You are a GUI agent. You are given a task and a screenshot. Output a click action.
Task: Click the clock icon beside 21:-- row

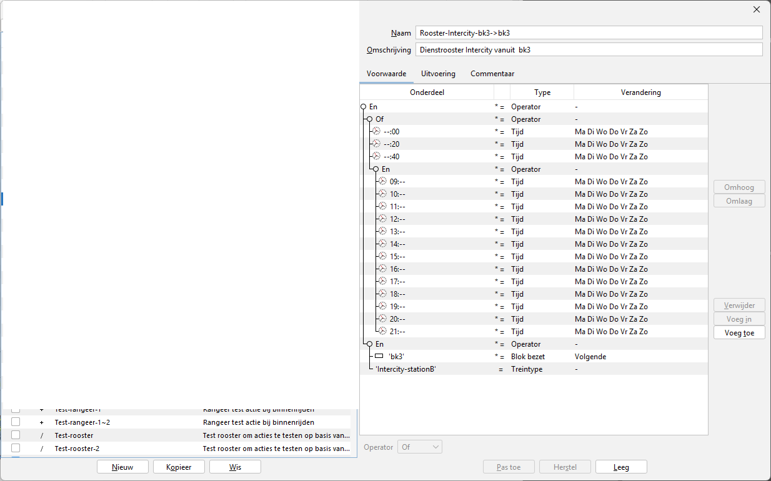tap(382, 332)
